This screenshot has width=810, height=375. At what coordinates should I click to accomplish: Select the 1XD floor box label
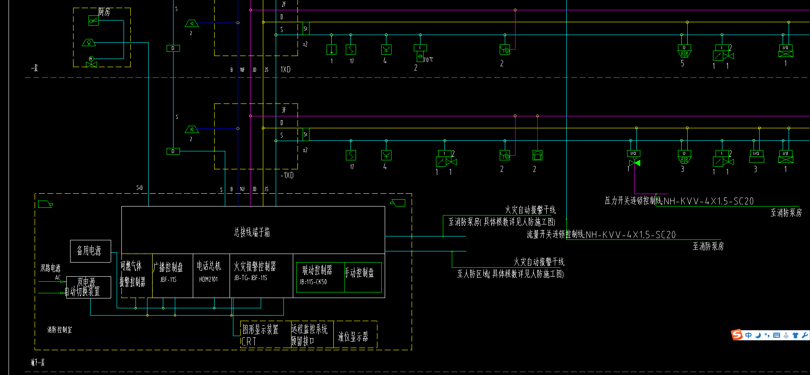tap(286, 69)
